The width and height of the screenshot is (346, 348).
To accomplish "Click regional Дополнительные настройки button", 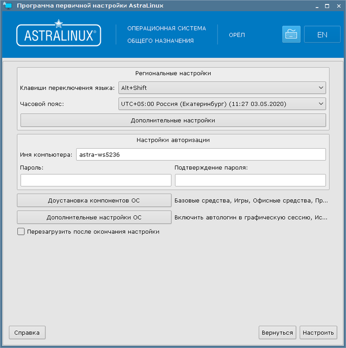I will click(173, 120).
